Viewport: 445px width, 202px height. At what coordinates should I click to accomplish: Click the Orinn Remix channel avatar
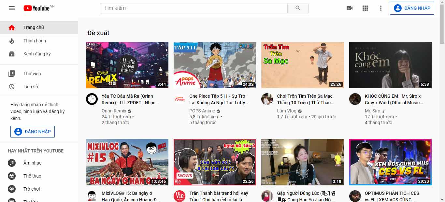click(x=92, y=99)
